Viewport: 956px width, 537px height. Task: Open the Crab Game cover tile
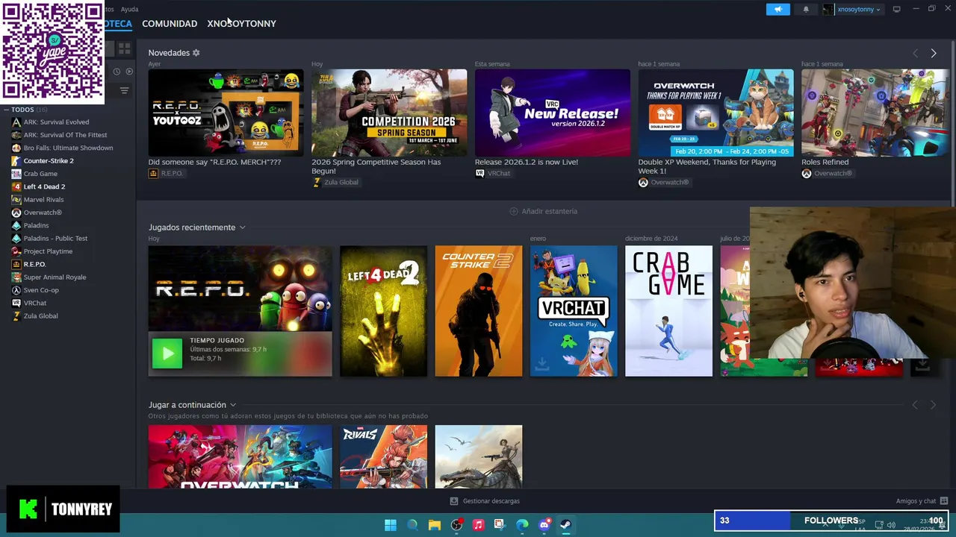click(668, 311)
